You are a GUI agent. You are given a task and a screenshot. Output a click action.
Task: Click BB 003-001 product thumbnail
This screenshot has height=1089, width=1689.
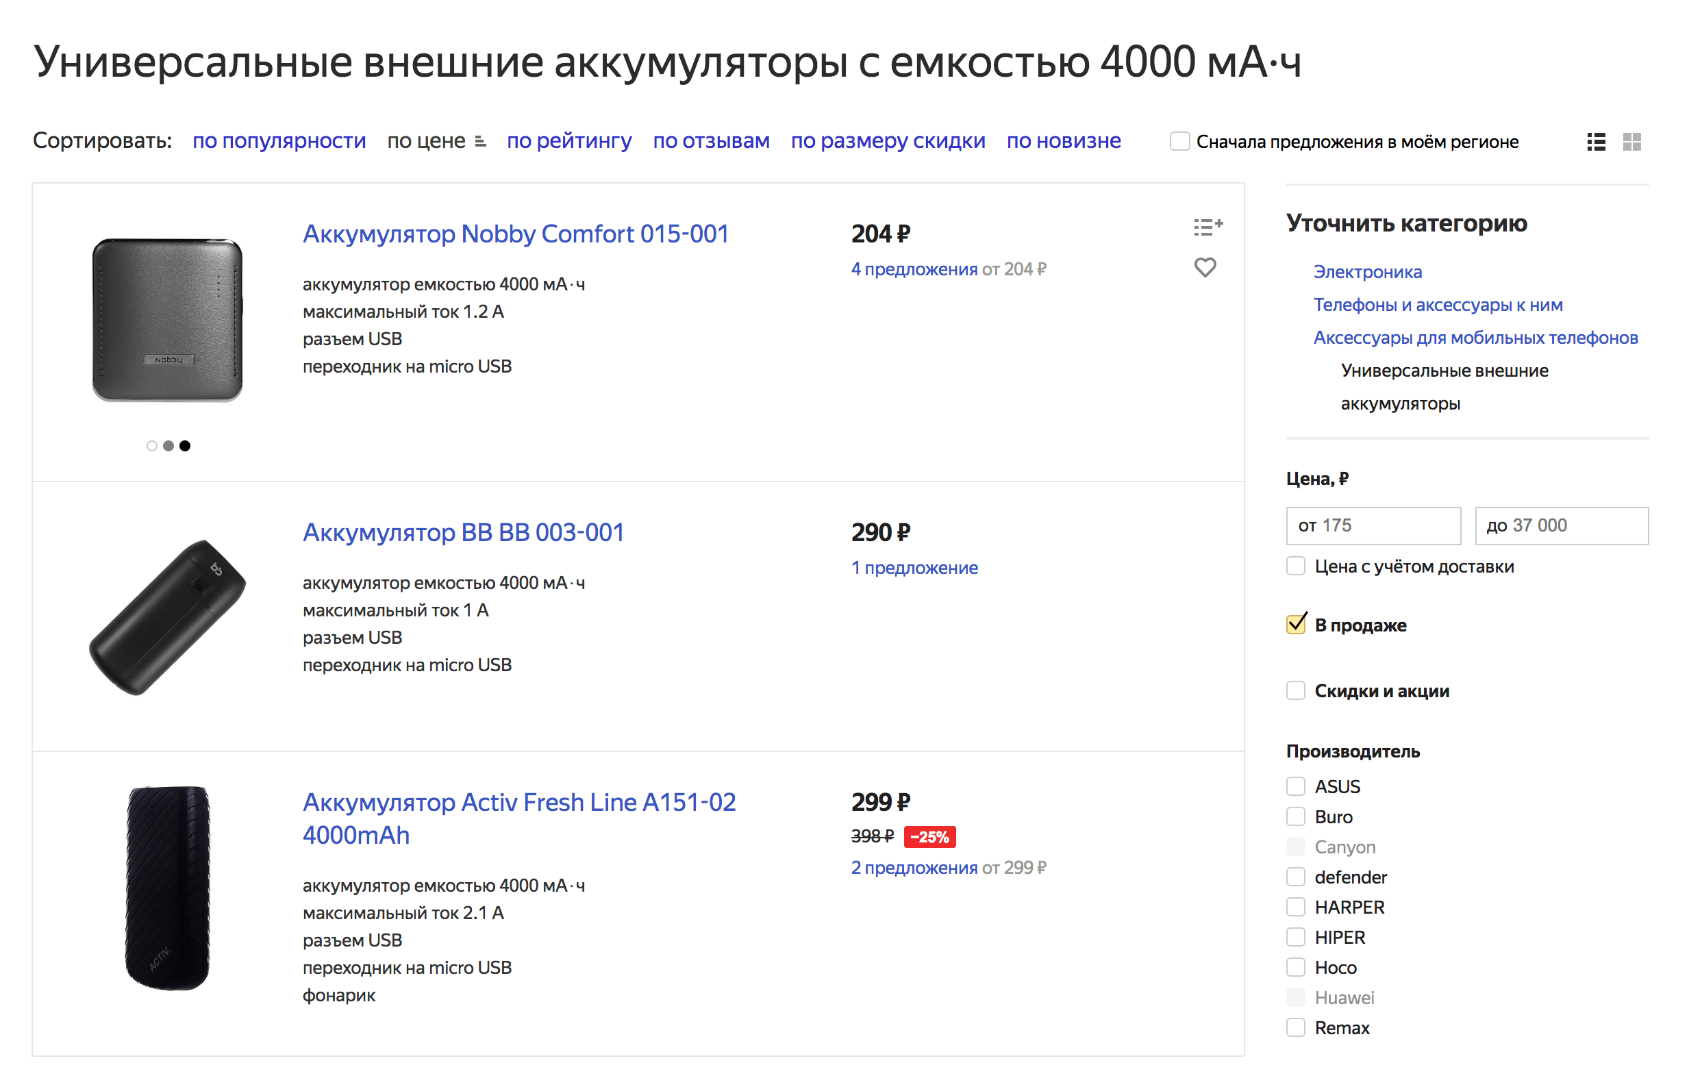pos(167,616)
